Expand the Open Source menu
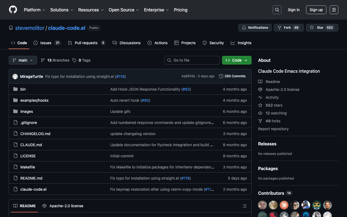Screen dimensions: 347x217 [x=124, y=10]
